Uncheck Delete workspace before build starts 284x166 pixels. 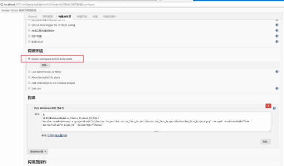[x=29, y=59]
